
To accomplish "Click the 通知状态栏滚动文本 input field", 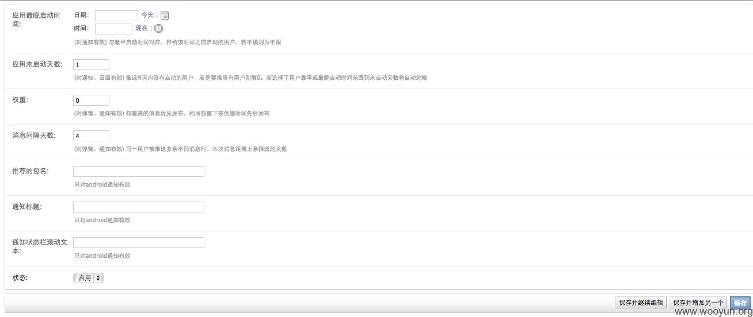I will [x=139, y=243].
